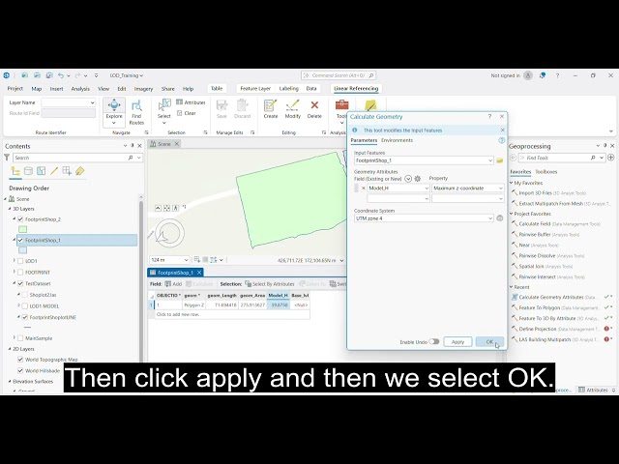The width and height of the screenshot is (619, 464).
Task: Open Pairwise Buffer tool from favorites
Action: 535,234
